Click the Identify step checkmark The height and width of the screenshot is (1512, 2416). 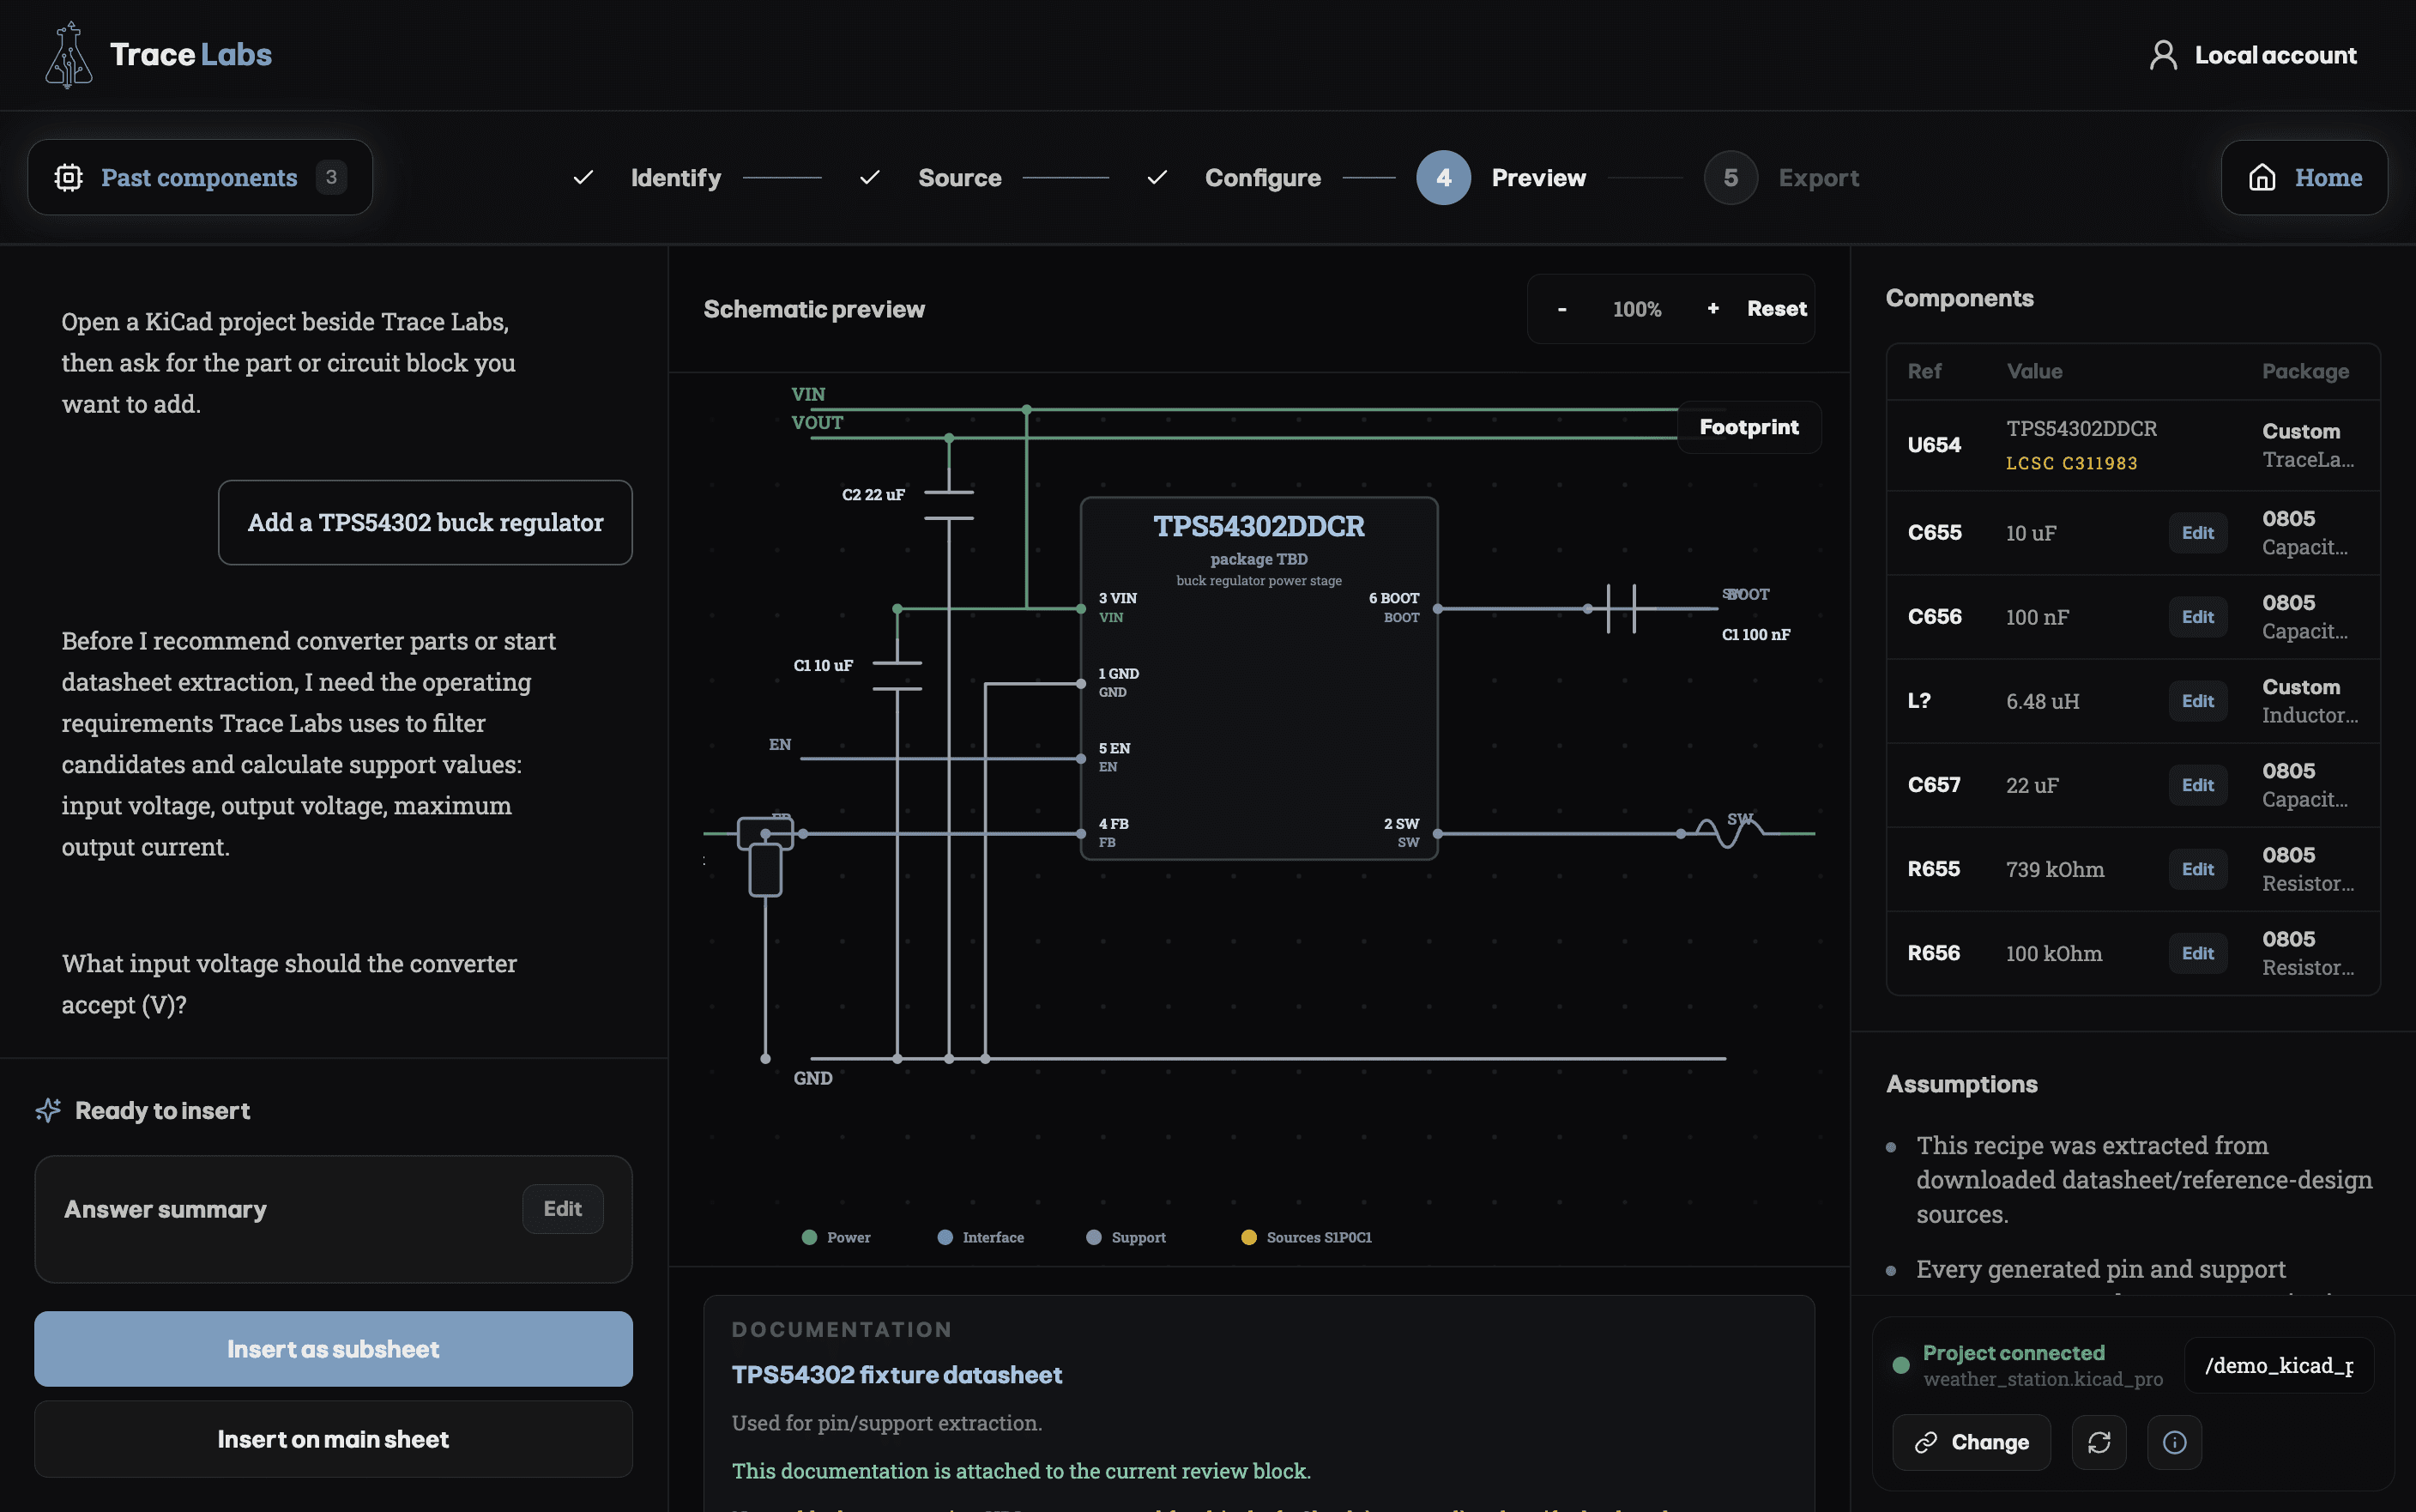[583, 178]
